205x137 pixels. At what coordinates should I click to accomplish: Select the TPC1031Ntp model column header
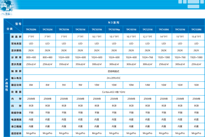[x=114, y=29]
